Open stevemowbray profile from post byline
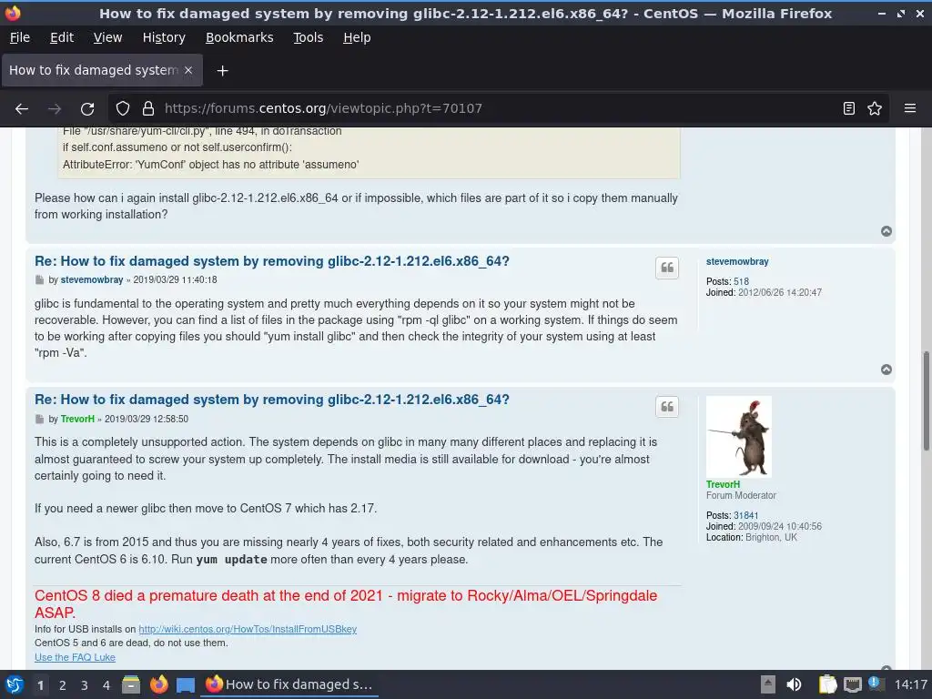Image resolution: width=932 pixels, height=699 pixels. [92, 280]
